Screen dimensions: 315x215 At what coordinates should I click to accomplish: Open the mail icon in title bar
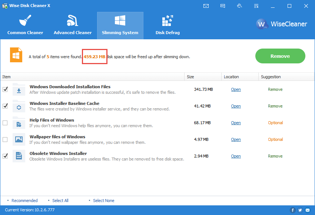pyautogui.click(x=206, y=6)
